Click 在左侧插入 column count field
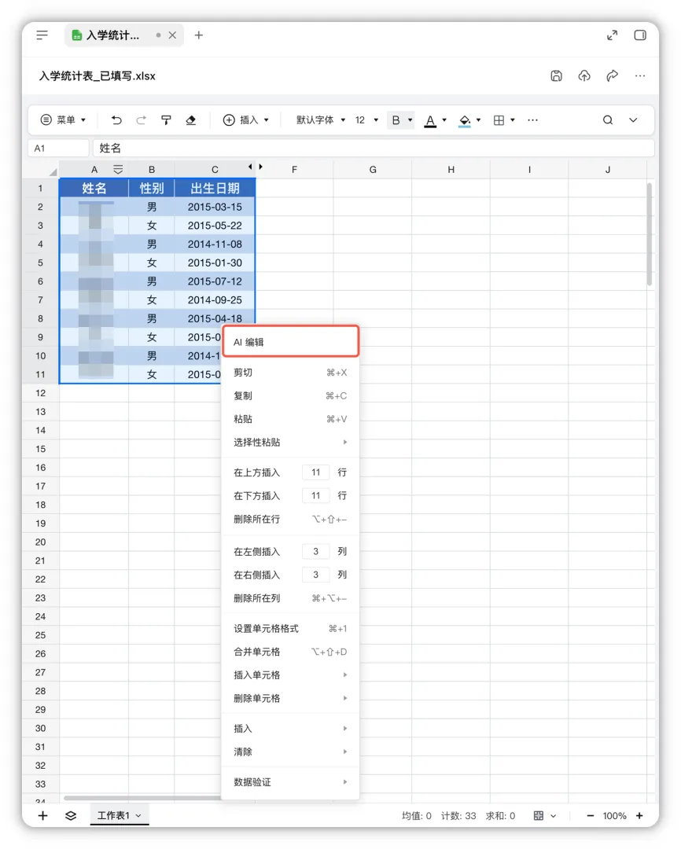 [x=316, y=551]
